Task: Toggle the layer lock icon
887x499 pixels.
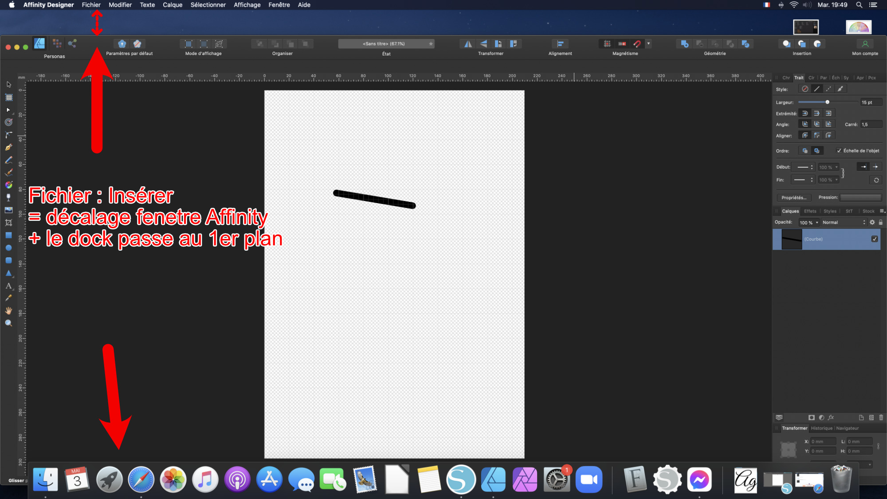Action: [x=881, y=223]
